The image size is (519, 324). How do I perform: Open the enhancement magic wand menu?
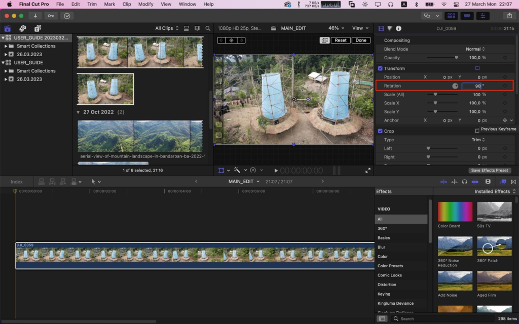pos(237,170)
